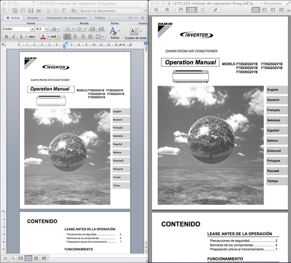
Task: Save the document with the floppy icon
Action: click(31, 11)
